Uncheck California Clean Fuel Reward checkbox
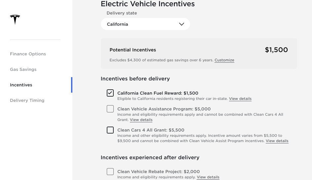 tap(110, 93)
